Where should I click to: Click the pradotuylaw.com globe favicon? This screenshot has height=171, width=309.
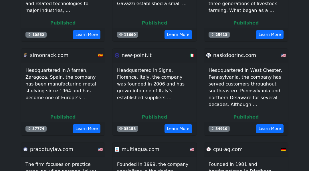(x=25, y=149)
